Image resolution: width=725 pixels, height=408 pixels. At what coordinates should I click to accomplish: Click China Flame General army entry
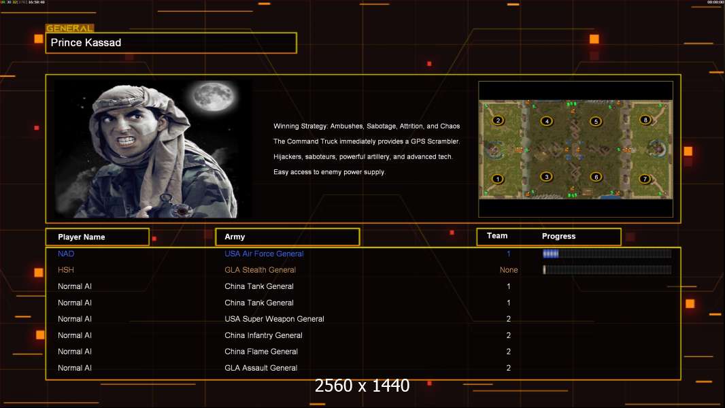click(261, 352)
